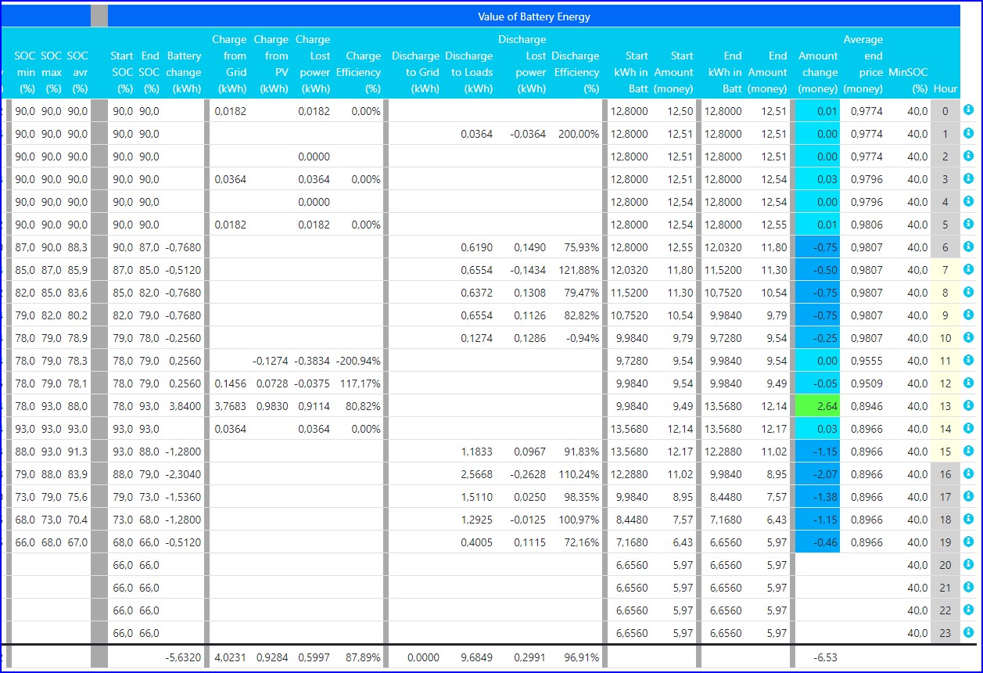Click info icon beside hour 13
The image size is (983, 673).
click(968, 405)
